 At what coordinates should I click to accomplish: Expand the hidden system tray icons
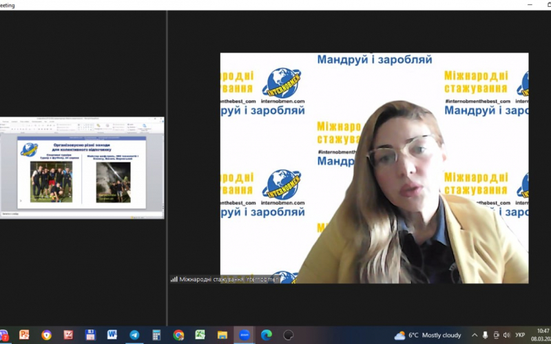[x=475, y=335]
